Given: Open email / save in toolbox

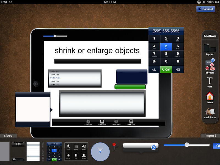Looking at the screenshot, I should pyautogui.click(x=210, y=113).
